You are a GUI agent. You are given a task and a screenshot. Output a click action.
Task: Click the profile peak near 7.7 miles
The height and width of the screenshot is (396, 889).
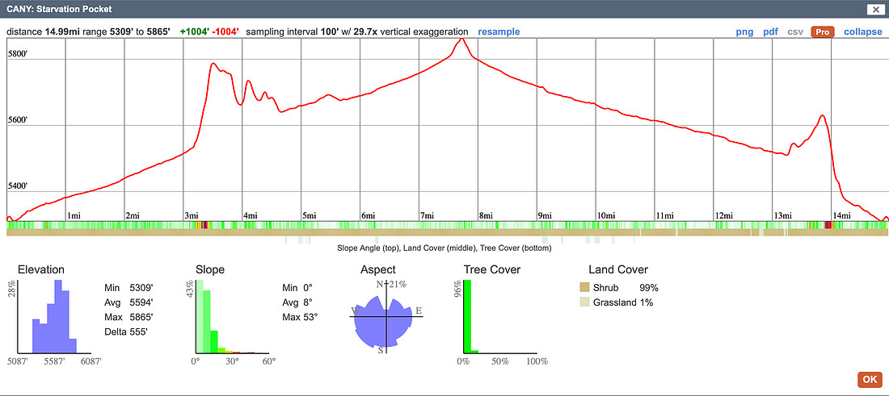click(x=462, y=39)
